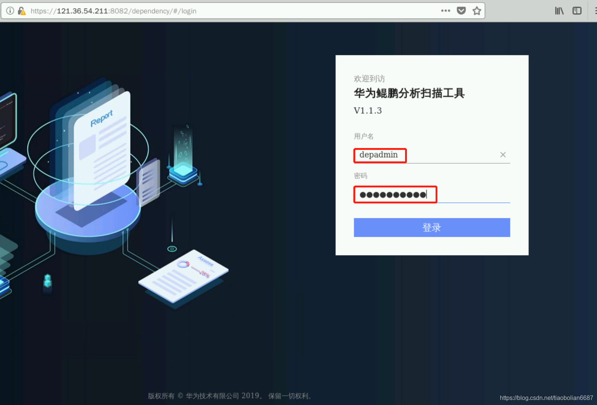The width and height of the screenshot is (597, 405).
Task: Click the 密码 label
Action: click(x=360, y=176)
